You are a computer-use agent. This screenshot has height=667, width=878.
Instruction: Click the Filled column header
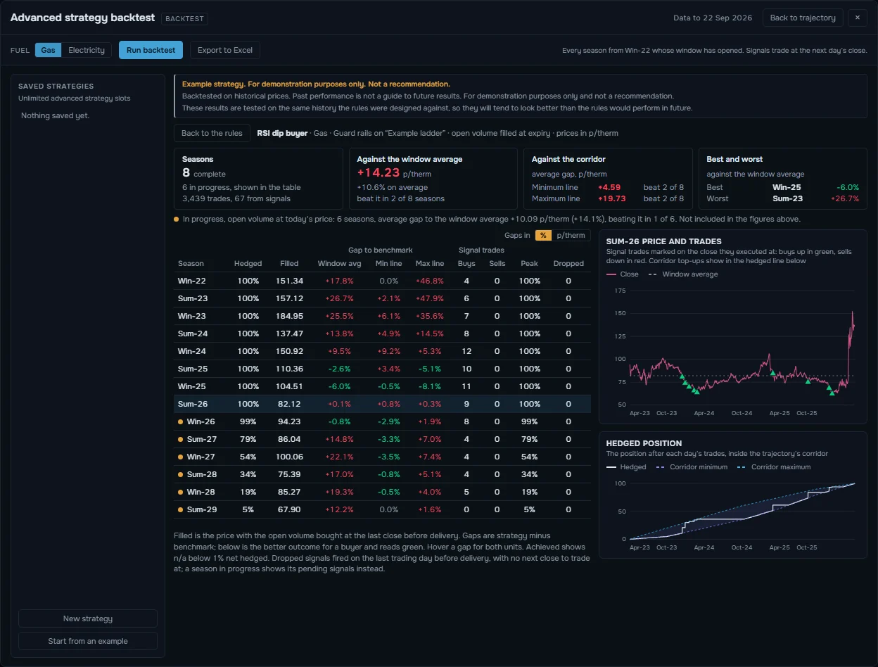point(289,263)
